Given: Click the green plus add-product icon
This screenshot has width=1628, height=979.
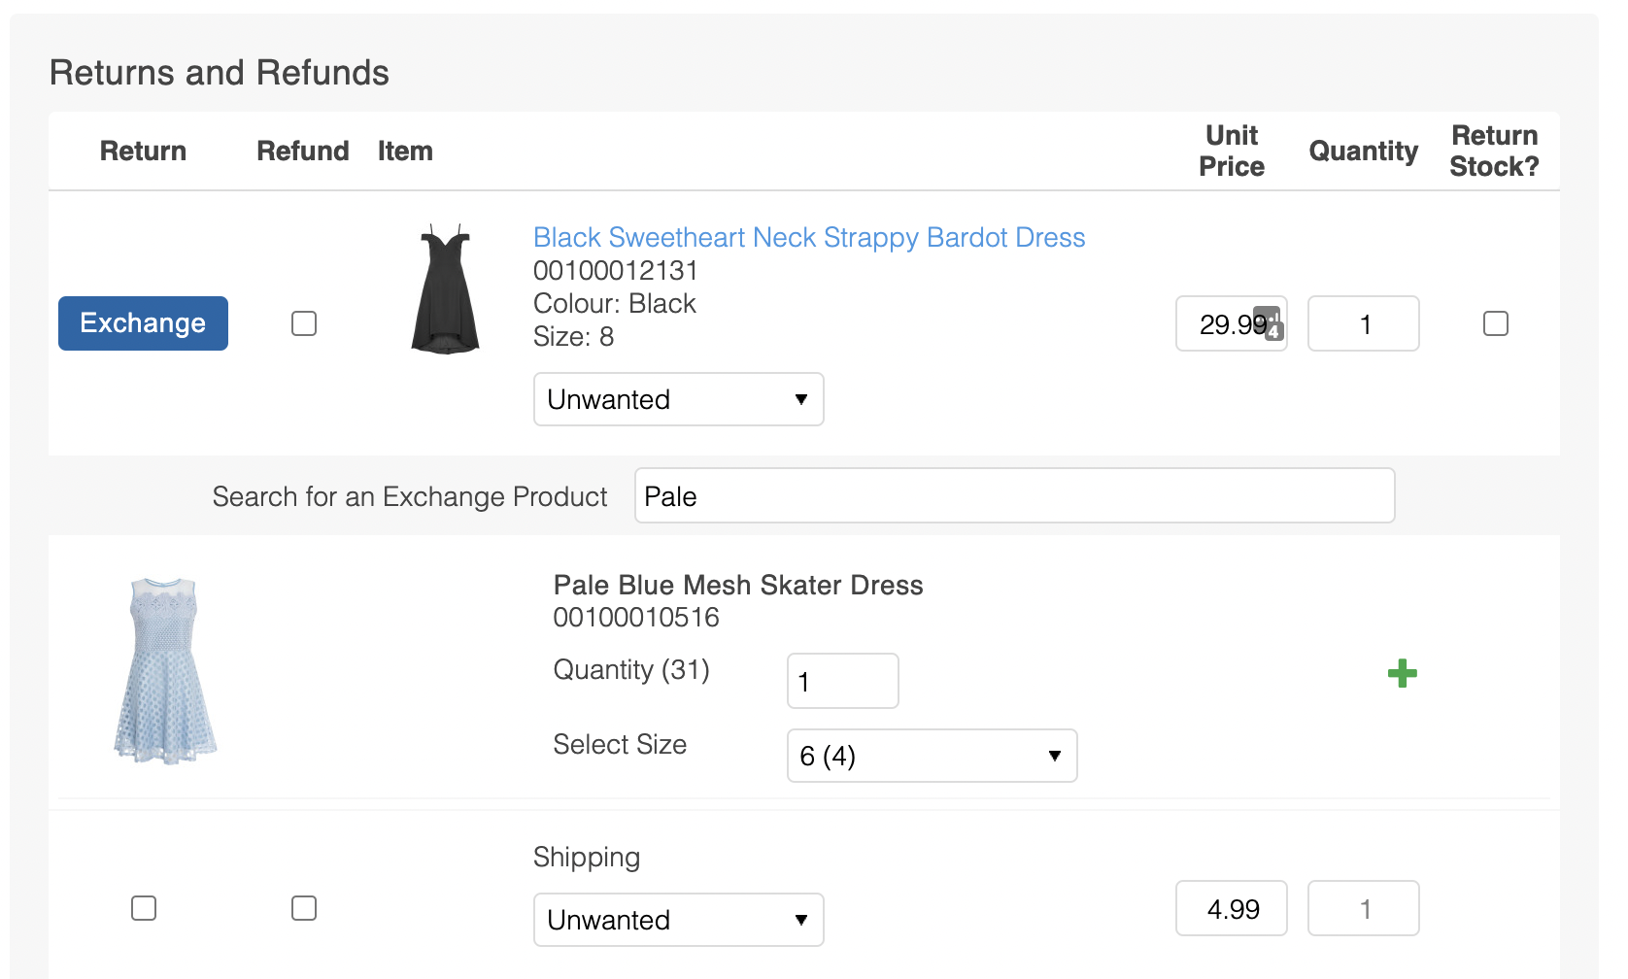Looking at the screenshot, I should pos(1402,673).
